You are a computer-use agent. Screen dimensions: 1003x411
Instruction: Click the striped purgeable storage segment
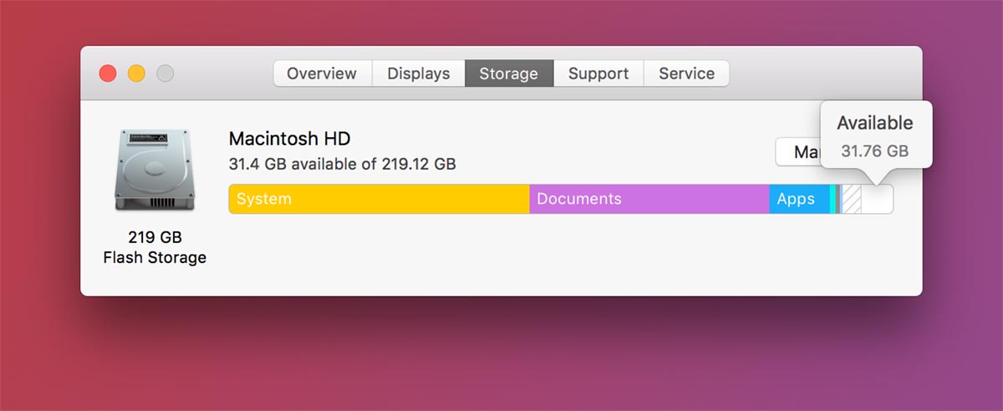851,199
